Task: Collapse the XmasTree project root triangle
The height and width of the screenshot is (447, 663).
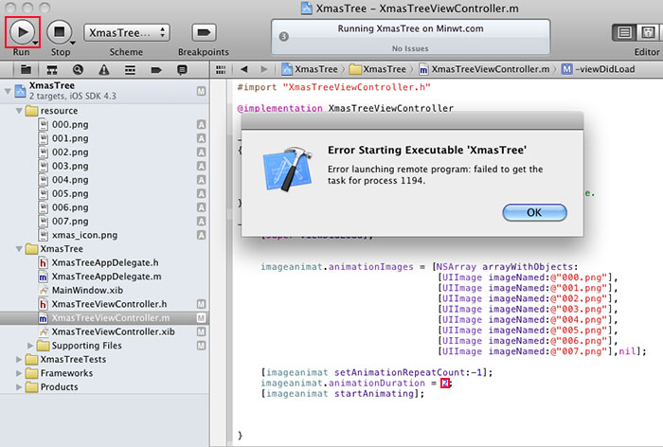Action: pos(8,91)
